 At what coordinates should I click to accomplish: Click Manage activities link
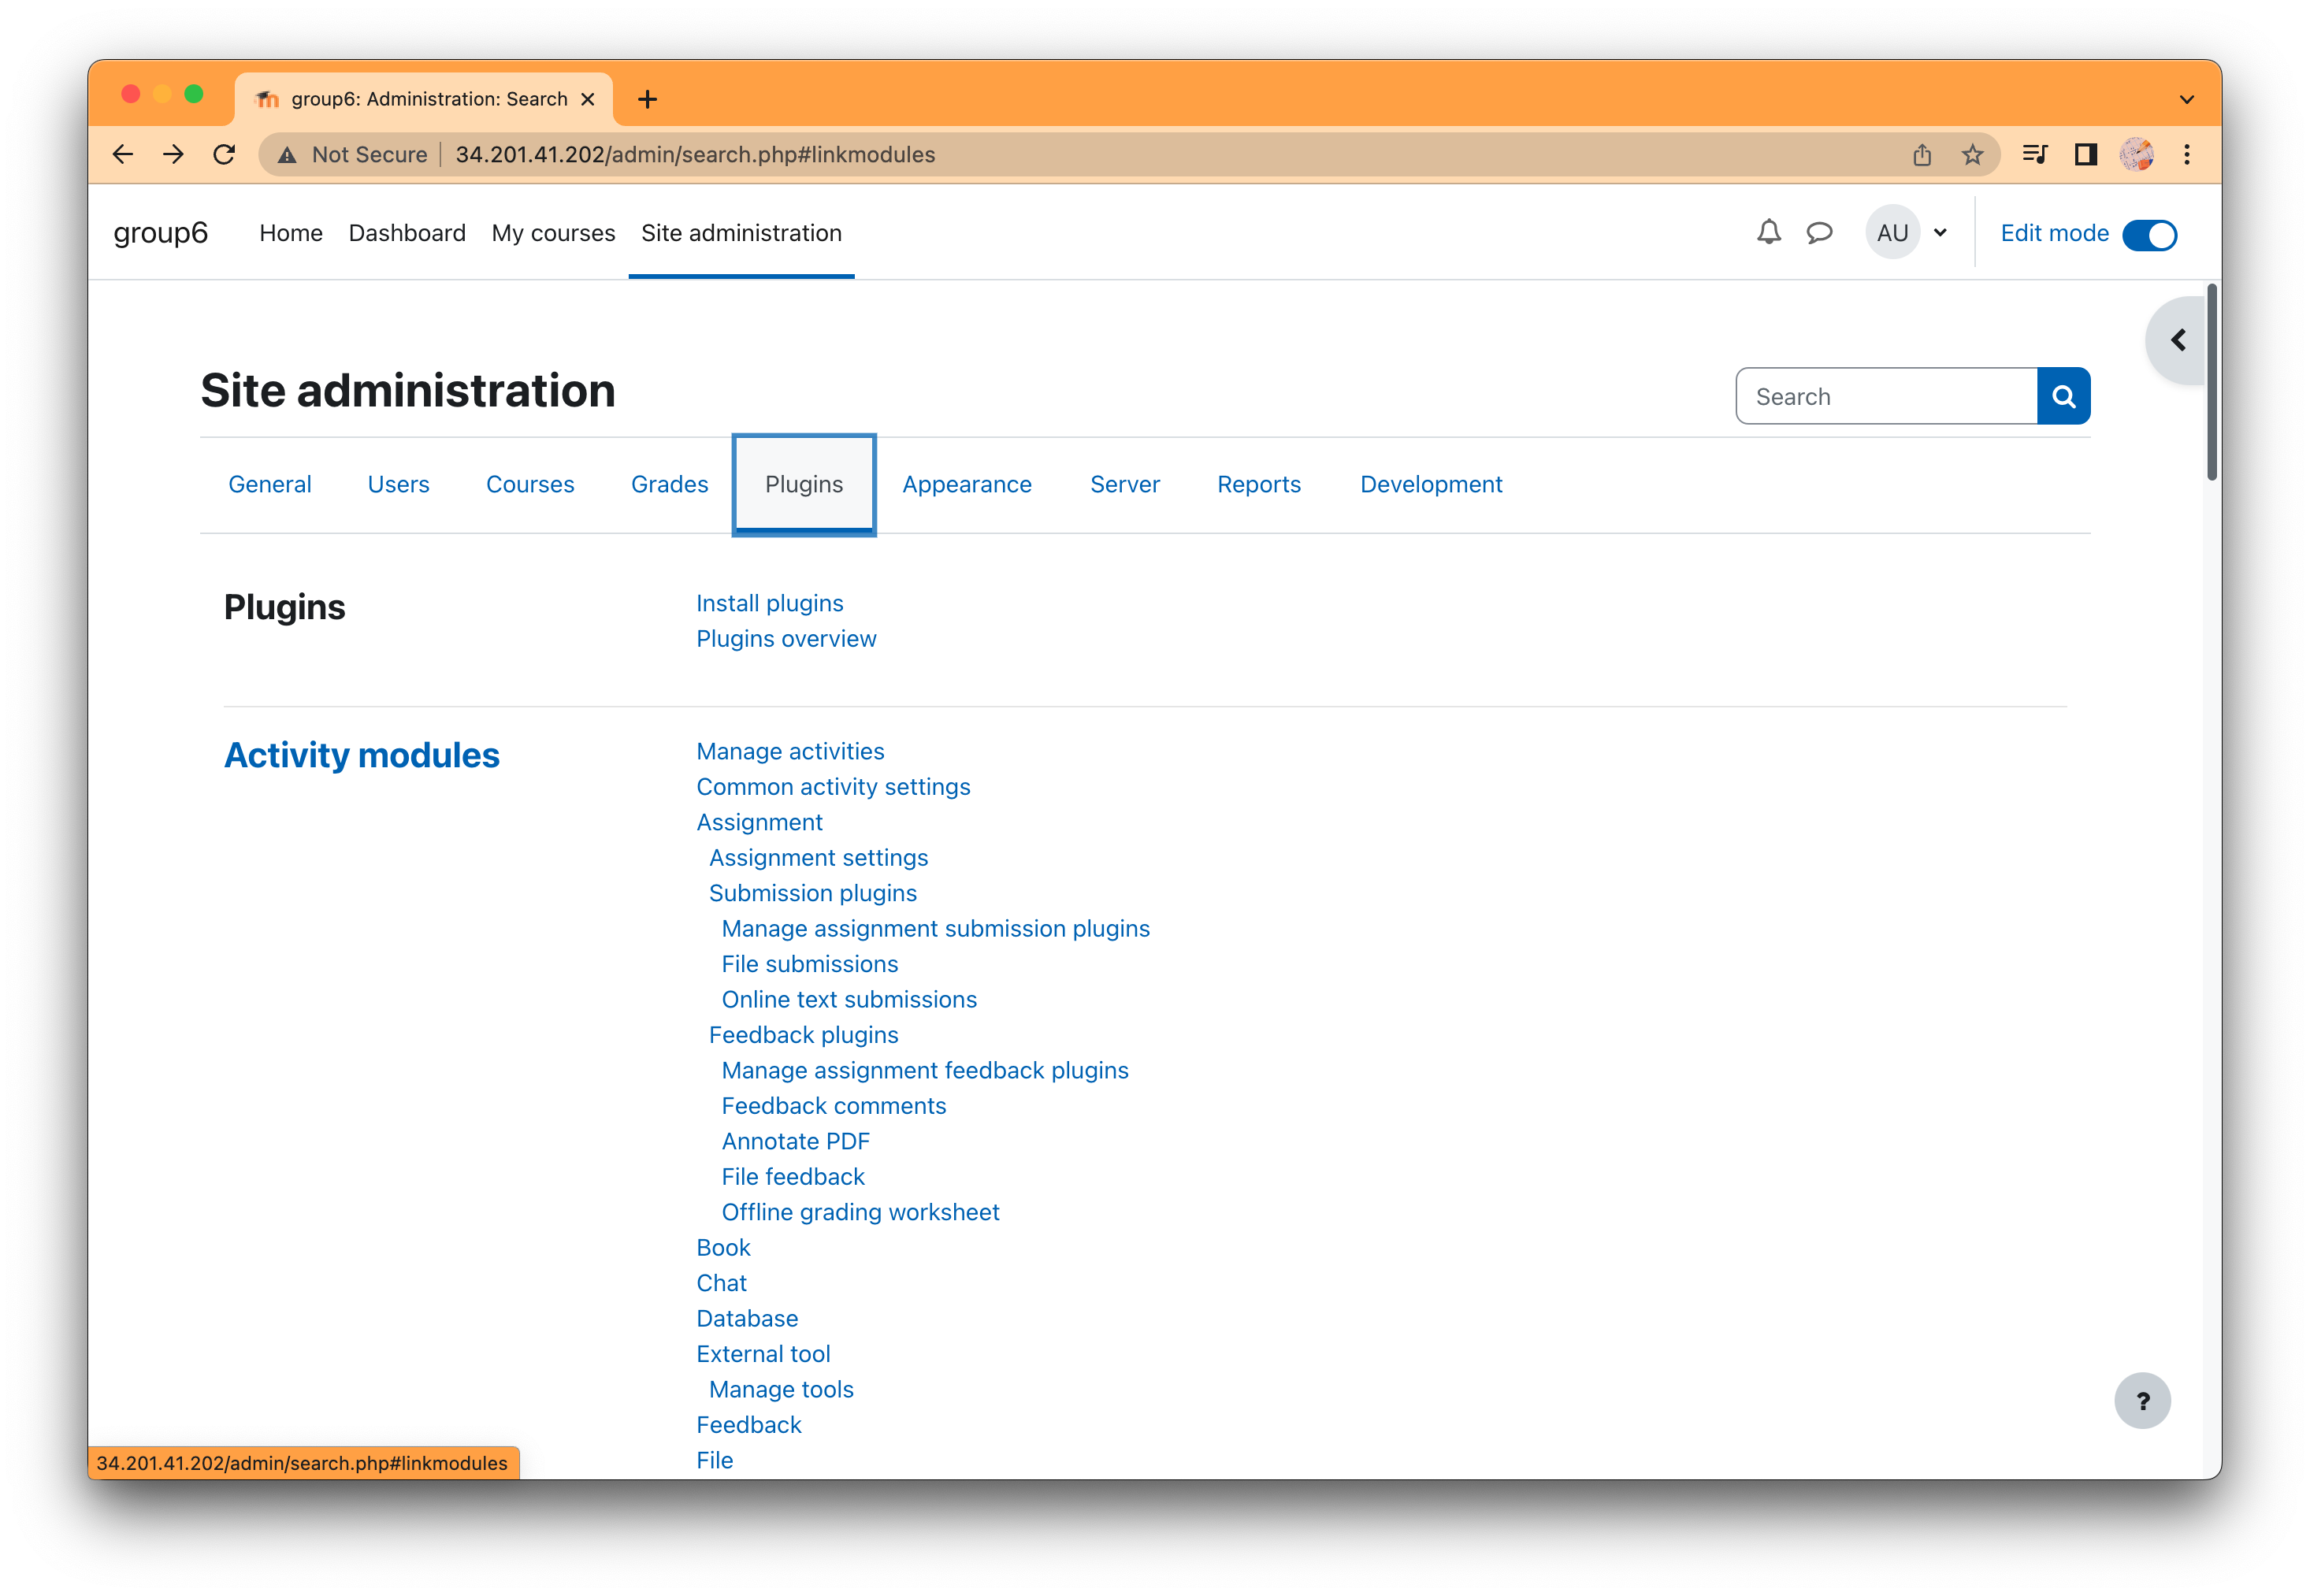click(790, 750)
